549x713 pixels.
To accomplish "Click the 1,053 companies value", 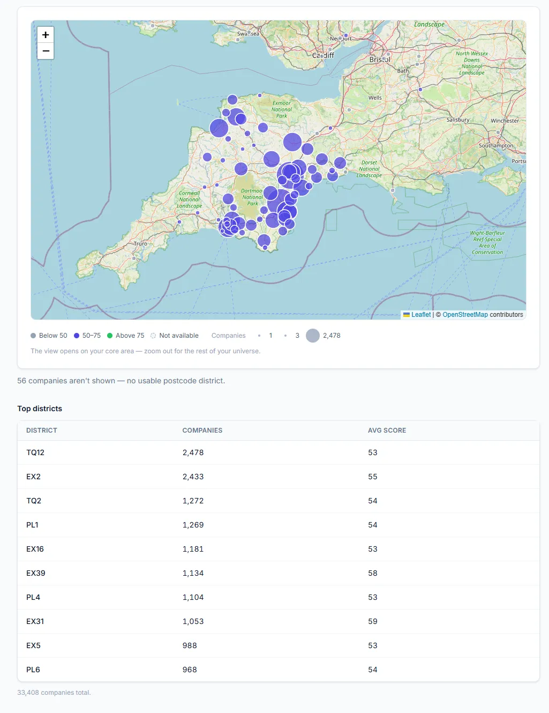I will 193,621.
